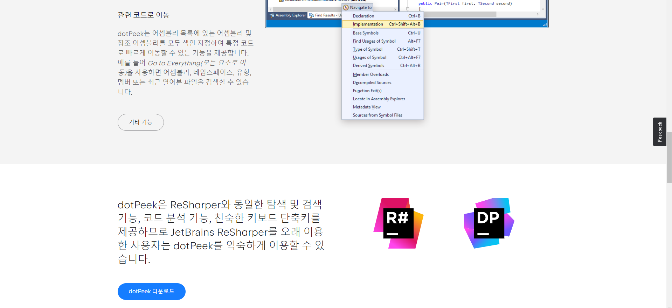The width and height of the screenshot is (672, 308).
Task: Choose Find Usages of Symbol
Action: click(x=383, y=41)
